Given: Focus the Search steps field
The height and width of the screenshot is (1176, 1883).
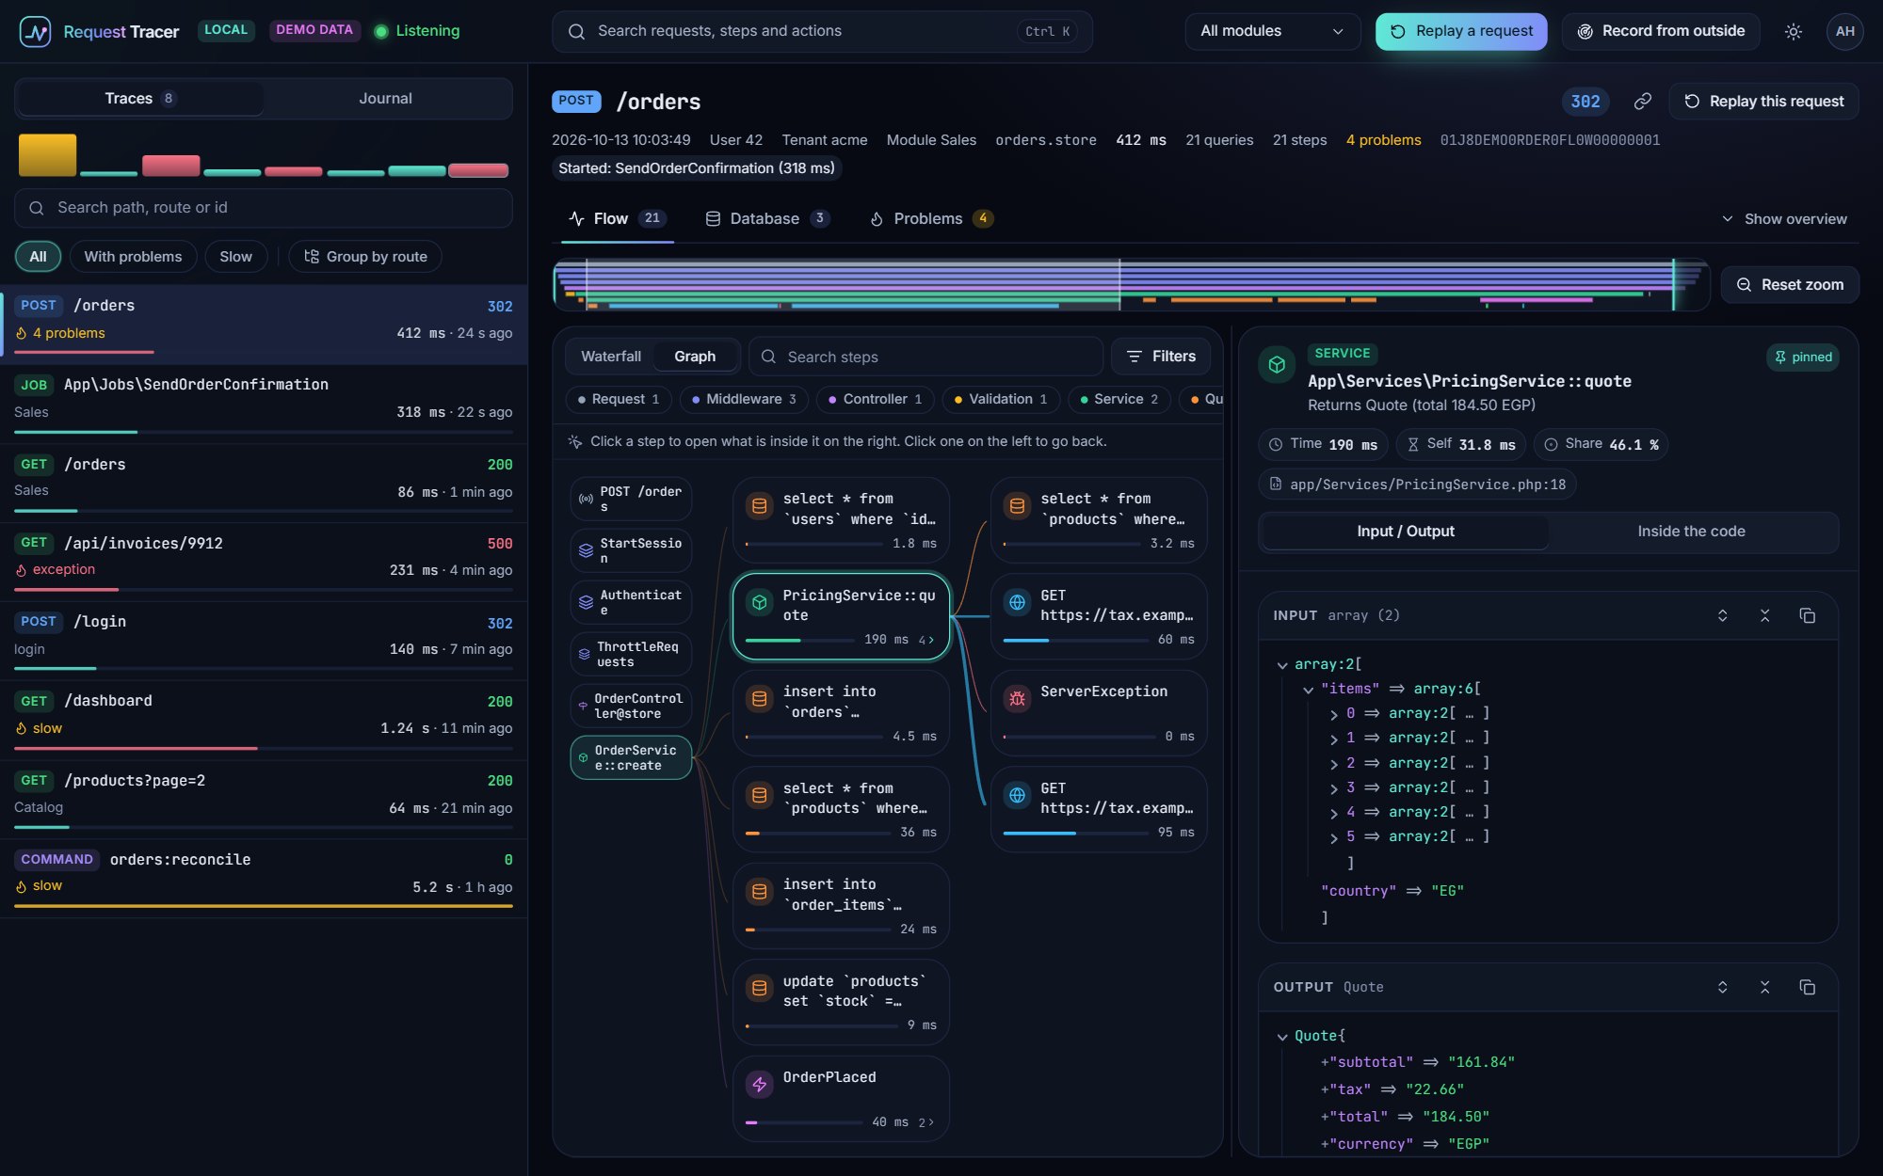Looking at the screenshot, I should point(925,357).
